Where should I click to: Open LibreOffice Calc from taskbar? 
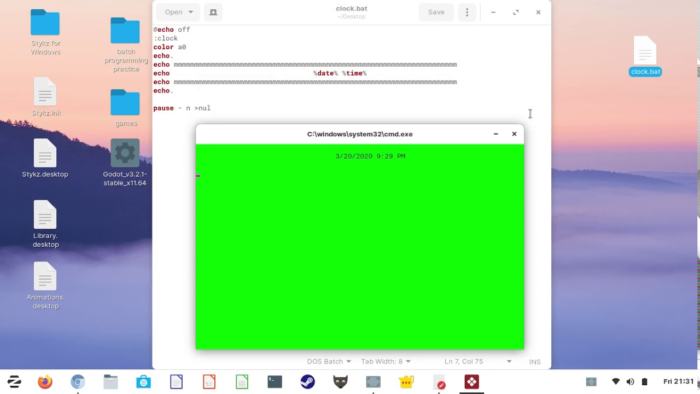click(x=242, y=382)
